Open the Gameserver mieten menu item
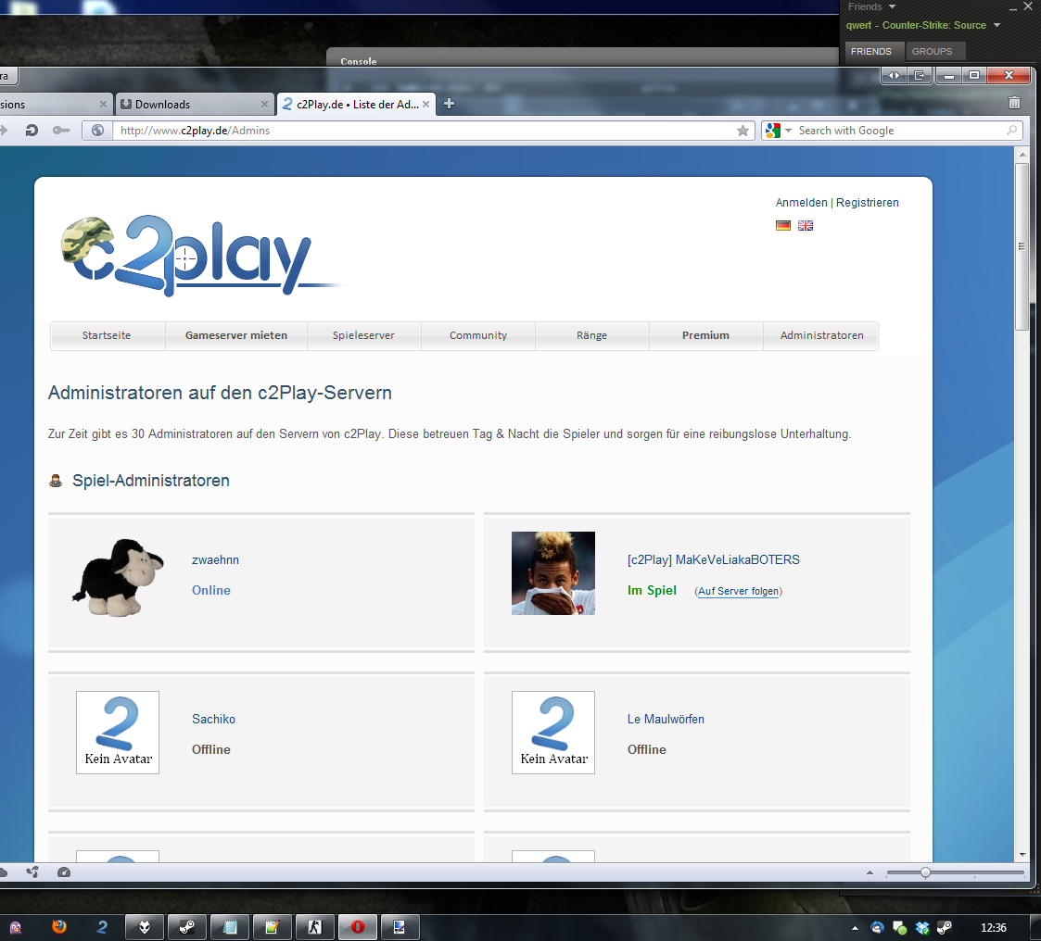The width and height of the screenshot is (1041, 941). click(236, 335)
